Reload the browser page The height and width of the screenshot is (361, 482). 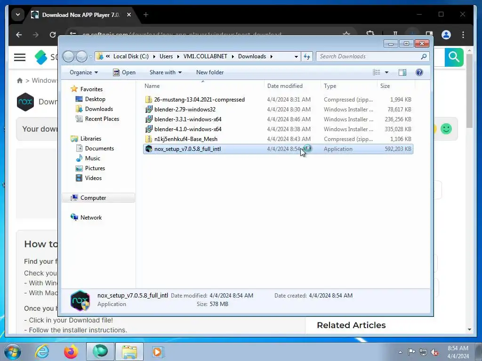click(x=53, y=35)
